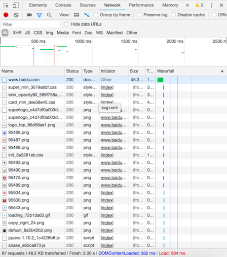The image size is (227, 257).
Task: Toggle the blue filter funnel icon
Action: click(39, 15)
